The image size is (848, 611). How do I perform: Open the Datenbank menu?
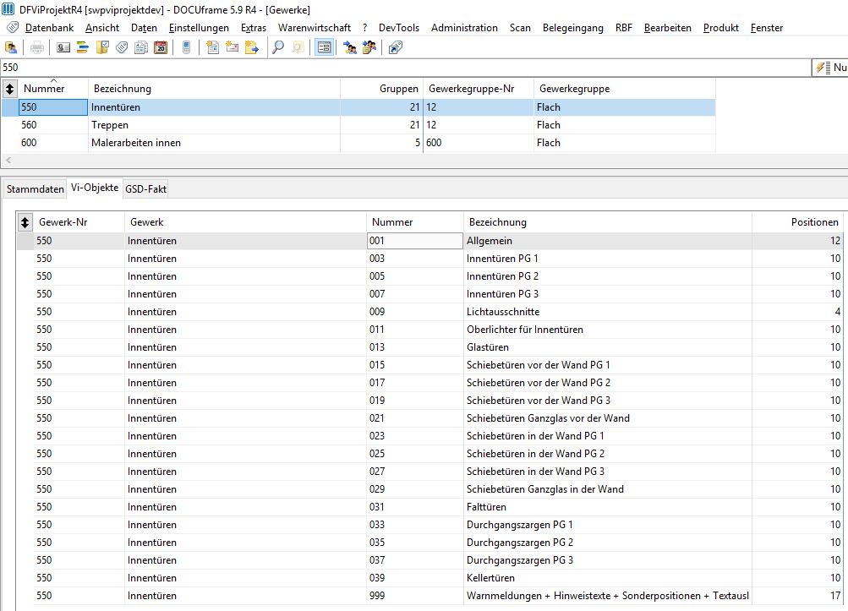coord(49,28)
